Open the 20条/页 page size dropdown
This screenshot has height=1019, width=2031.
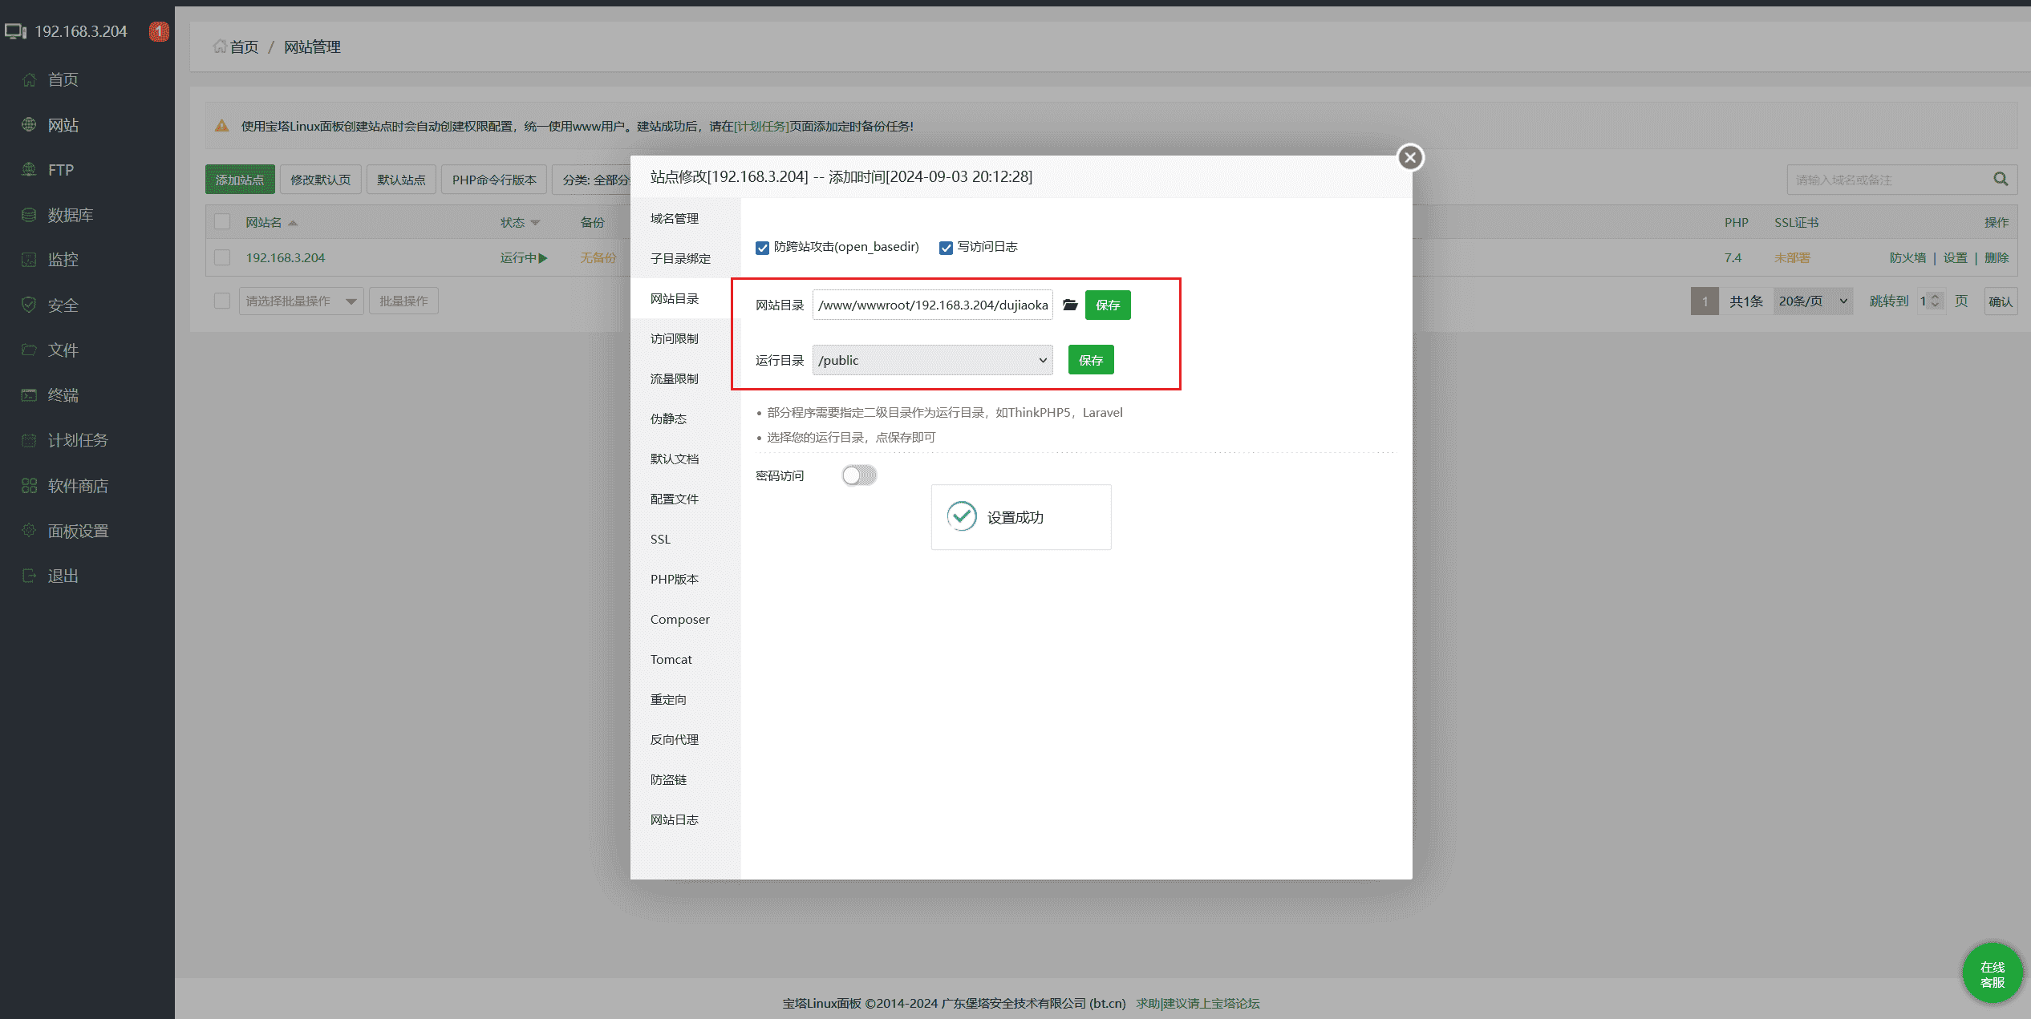[1812, 301]
